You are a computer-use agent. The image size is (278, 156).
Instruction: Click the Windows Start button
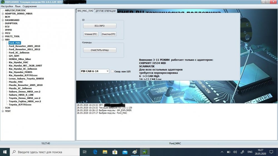5,152
